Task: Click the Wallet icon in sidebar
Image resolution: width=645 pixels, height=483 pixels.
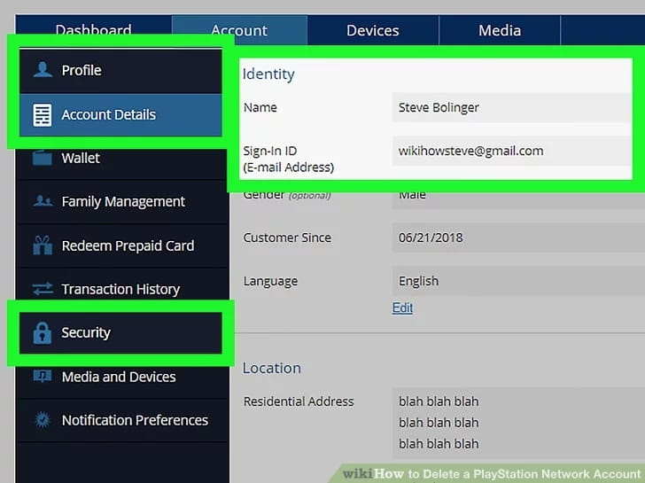Action: [x=42, y=160]
